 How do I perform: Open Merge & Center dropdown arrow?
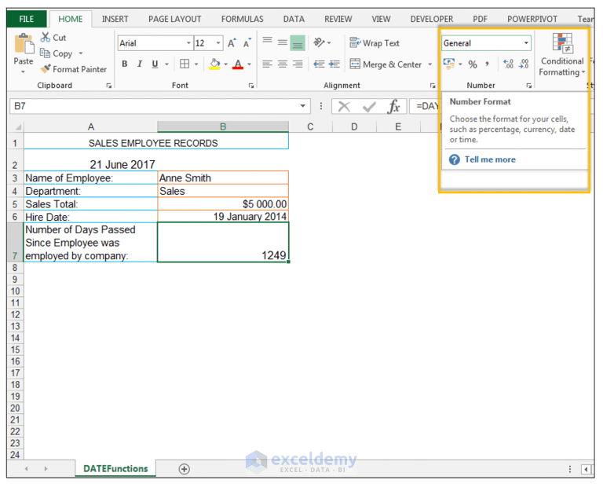(430, 64)
